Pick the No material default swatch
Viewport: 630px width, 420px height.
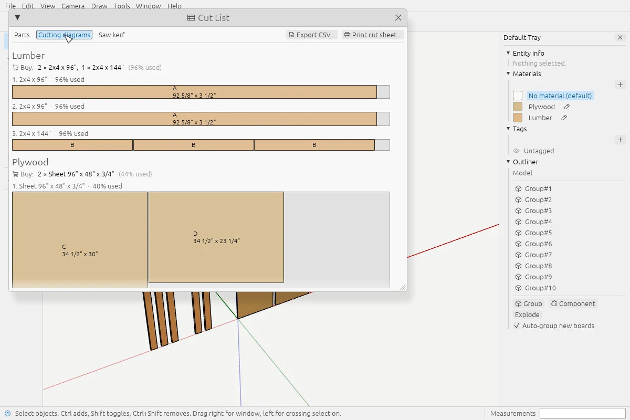pos(518,96)
